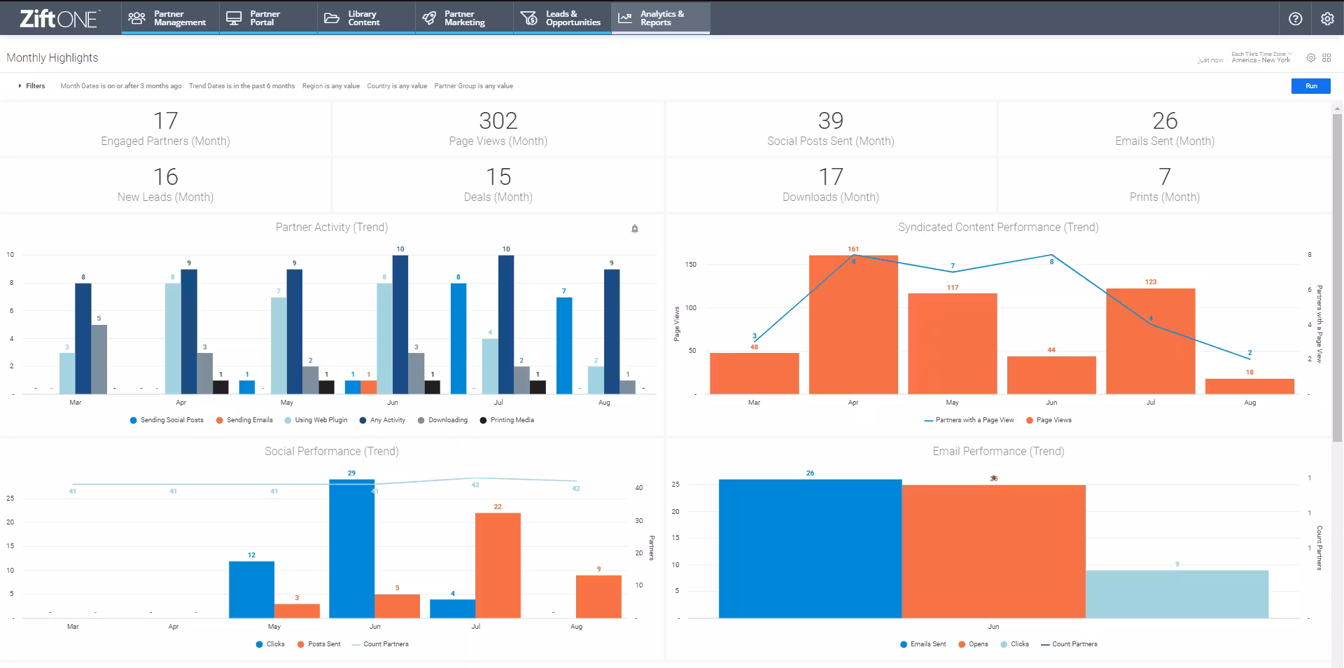Viewport: 1344px width, 668px height.
Task: Click the Run button
Action: [x=1311, y=85]
